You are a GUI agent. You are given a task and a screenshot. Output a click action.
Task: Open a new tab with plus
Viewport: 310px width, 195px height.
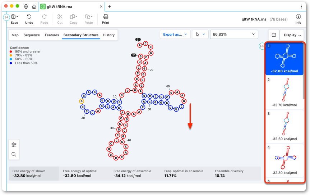(110, 6)
